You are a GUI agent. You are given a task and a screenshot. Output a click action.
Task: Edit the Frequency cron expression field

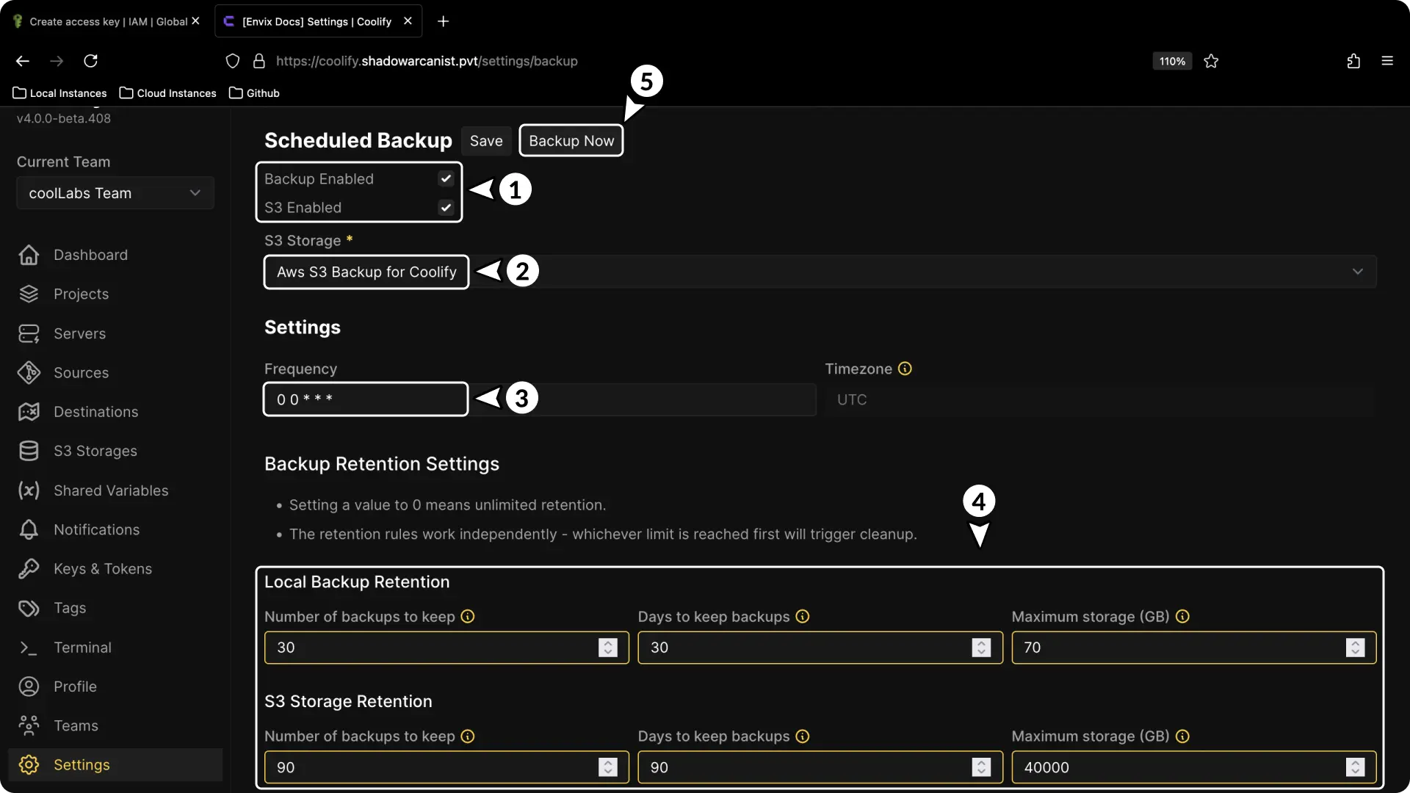click(x=365, y=399)
